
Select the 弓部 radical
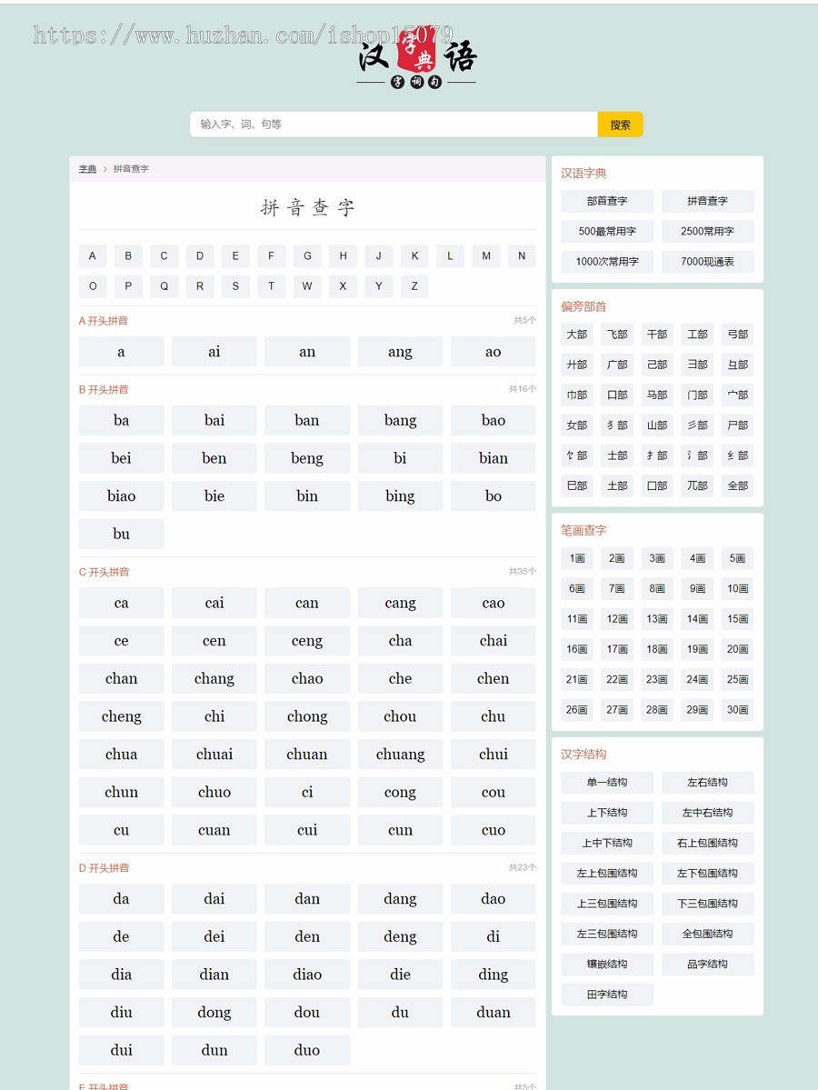pos(738,335)
